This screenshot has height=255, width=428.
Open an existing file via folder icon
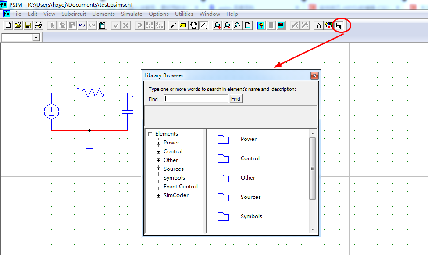(x=18, y=25)
